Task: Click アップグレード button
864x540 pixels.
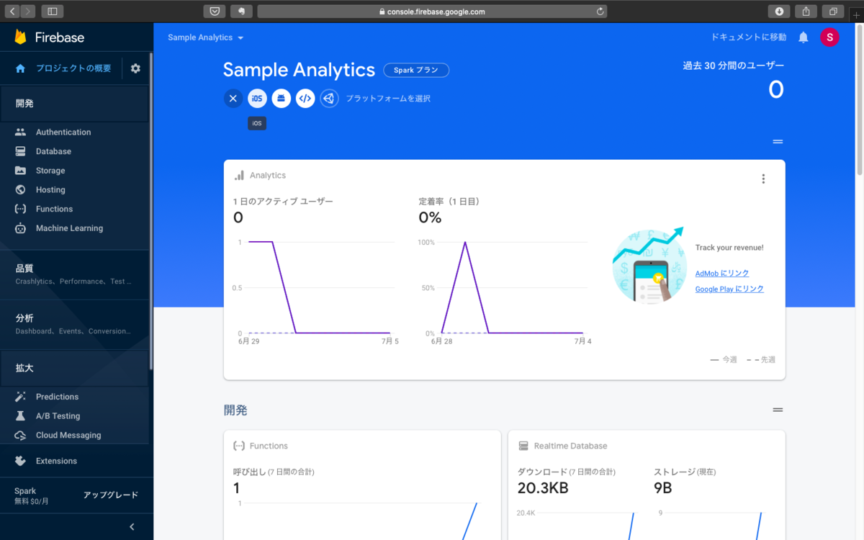Action: [x=111, y=495]
